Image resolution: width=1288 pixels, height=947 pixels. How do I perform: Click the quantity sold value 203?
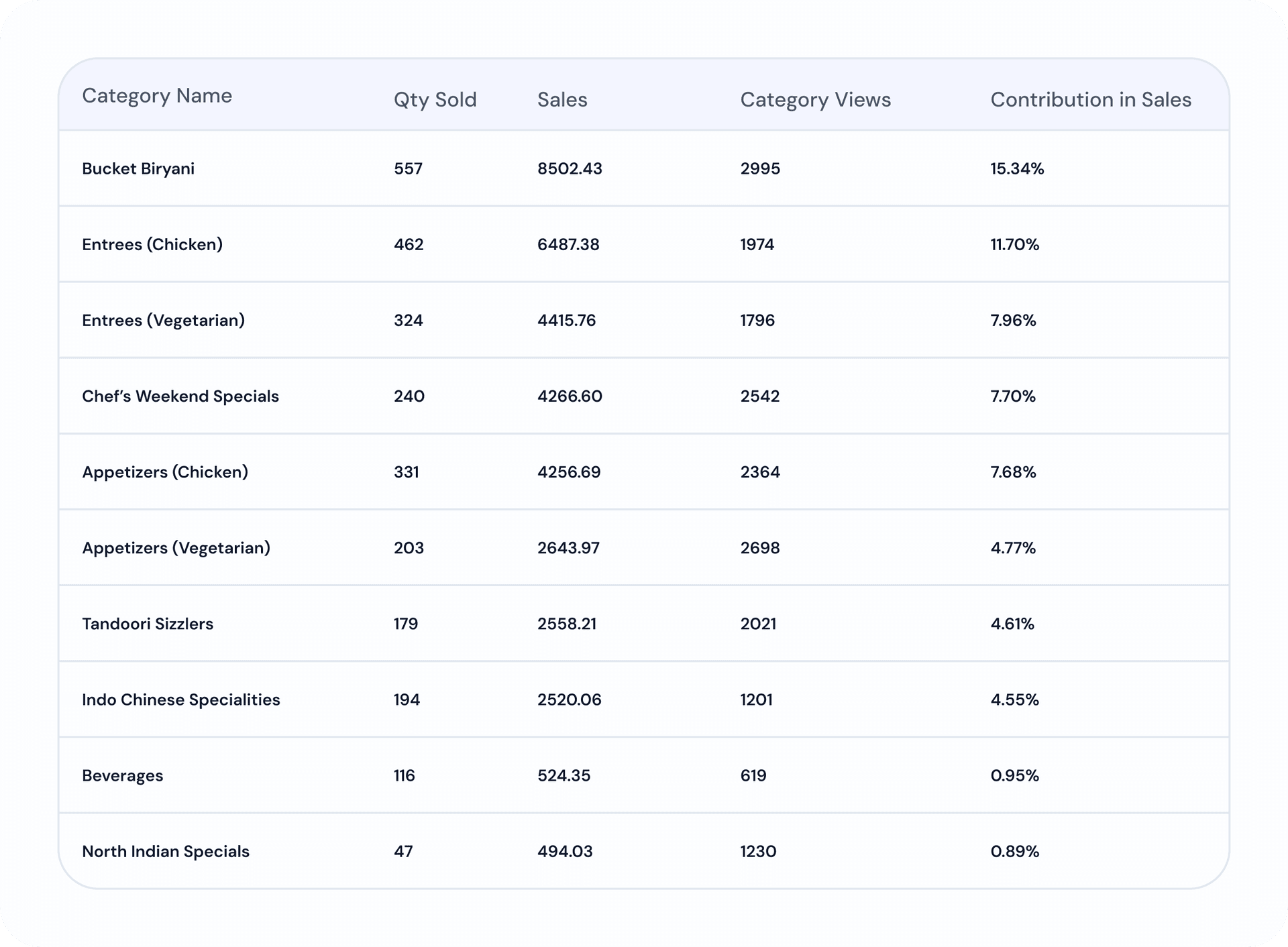click(409, 548)
